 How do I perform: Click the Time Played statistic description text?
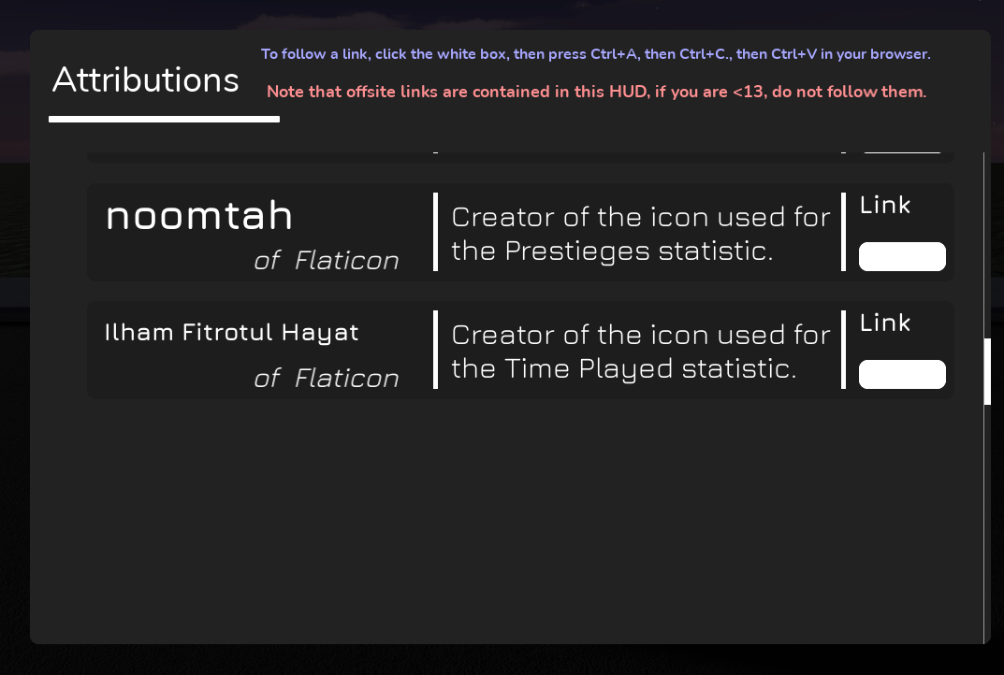click(x=640, y=352)
